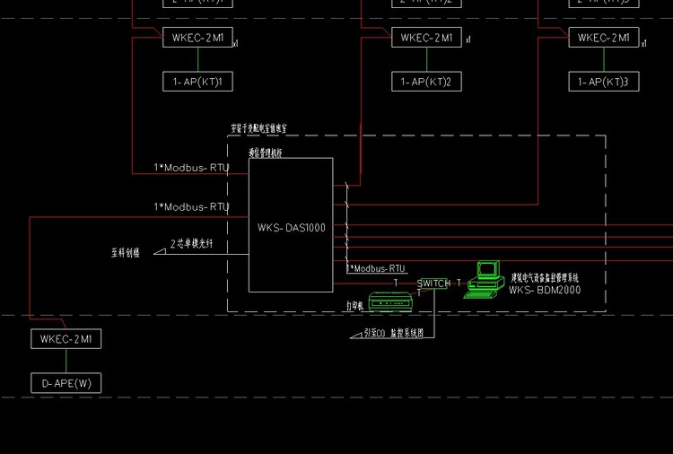The height and width of the screenshot is (454, 673).
Task: Click the SWITCH network box
Action: (434, 284)
